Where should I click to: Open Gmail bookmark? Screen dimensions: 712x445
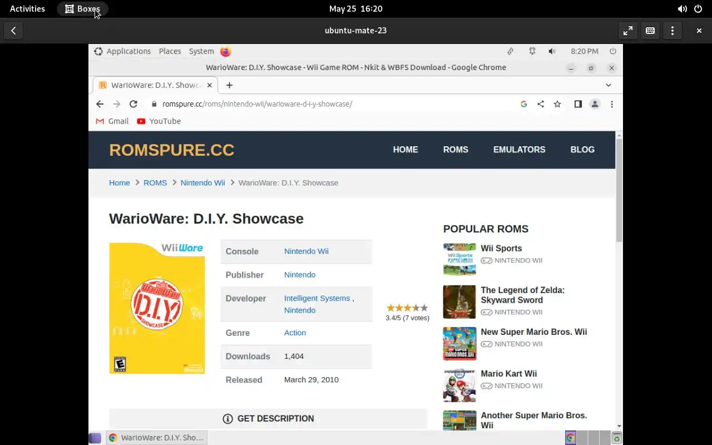(112, 121)
